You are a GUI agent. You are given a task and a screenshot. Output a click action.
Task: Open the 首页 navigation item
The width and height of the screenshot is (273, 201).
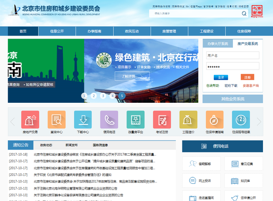click(x=23, y=31)
